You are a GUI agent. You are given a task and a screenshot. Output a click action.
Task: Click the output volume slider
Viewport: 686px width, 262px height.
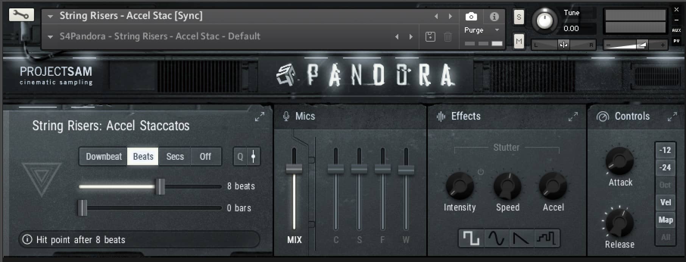636,45
